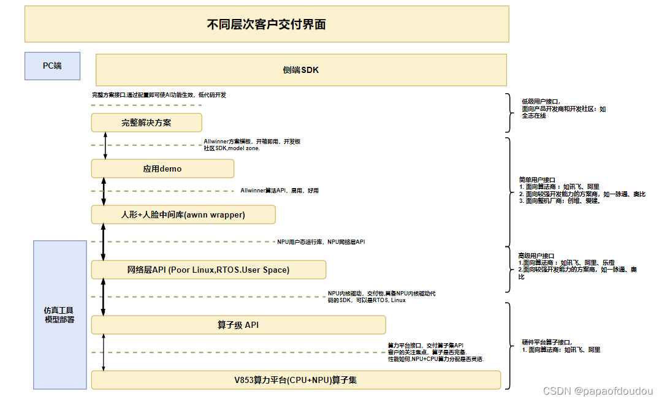
Task: Select the PC端 box
Action: pyautogui.click(x=52, y=66)
